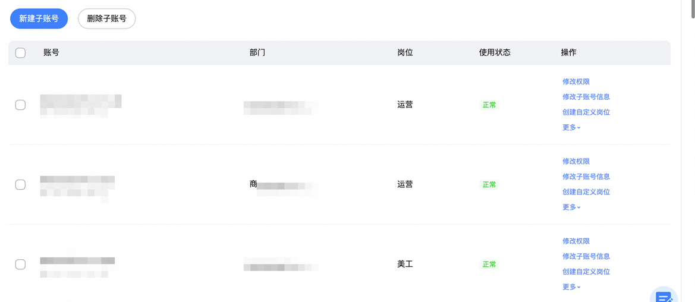Open the floating feedback note icon
Viewport: 695px width, 302px height.
pyautogui.click(x=663, y=296)
